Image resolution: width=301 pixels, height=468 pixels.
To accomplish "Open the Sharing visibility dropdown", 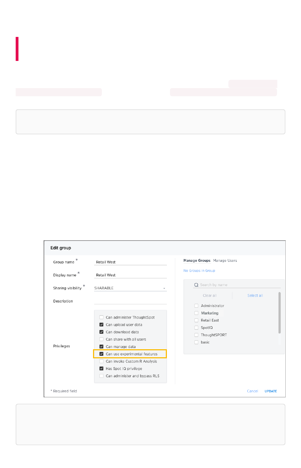I will [x=130, y=288].
